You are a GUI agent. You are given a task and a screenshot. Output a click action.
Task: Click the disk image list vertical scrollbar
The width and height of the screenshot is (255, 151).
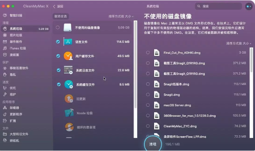pyautogui.click(x=252, y=60)
